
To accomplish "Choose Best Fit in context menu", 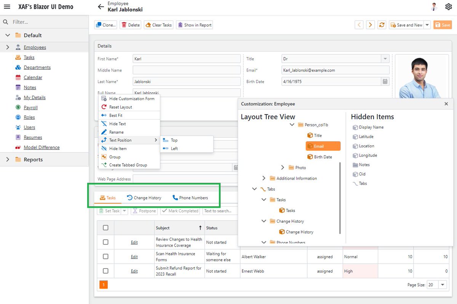I will pyautogui.click(x=129, y=116).
